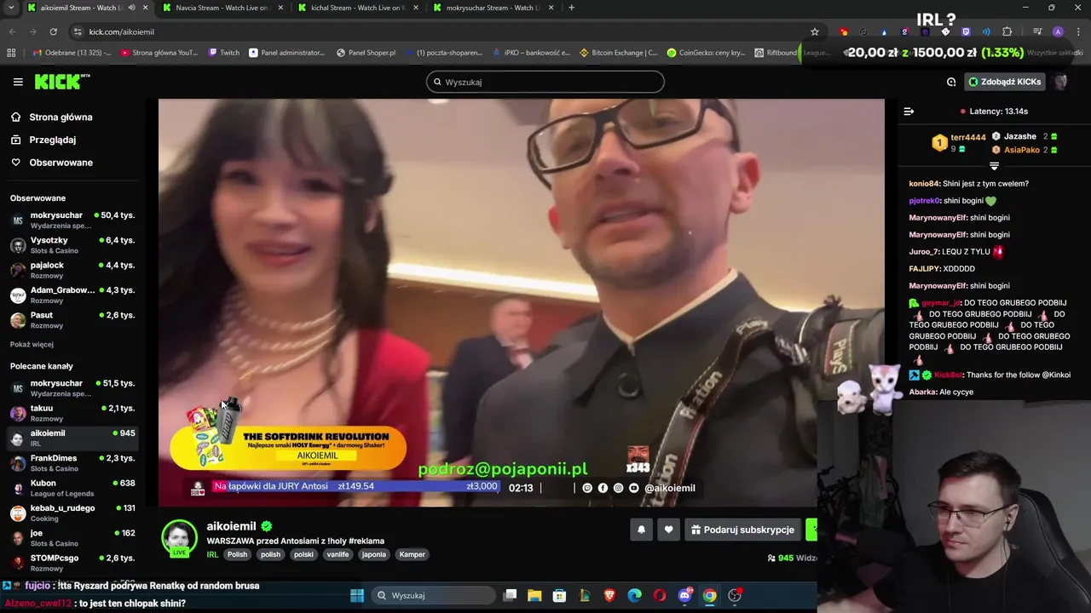
Task: Click the aikoiemil streamer avatar
Action: (179, 538)
